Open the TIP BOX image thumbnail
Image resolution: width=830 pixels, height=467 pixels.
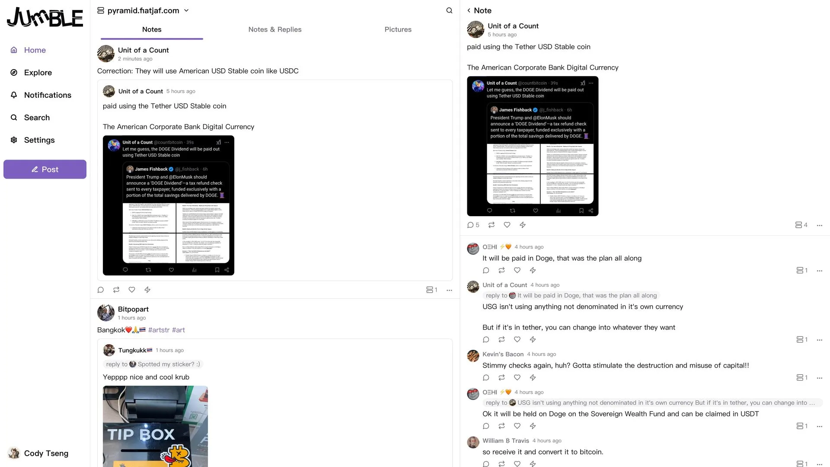click(155, 426)
